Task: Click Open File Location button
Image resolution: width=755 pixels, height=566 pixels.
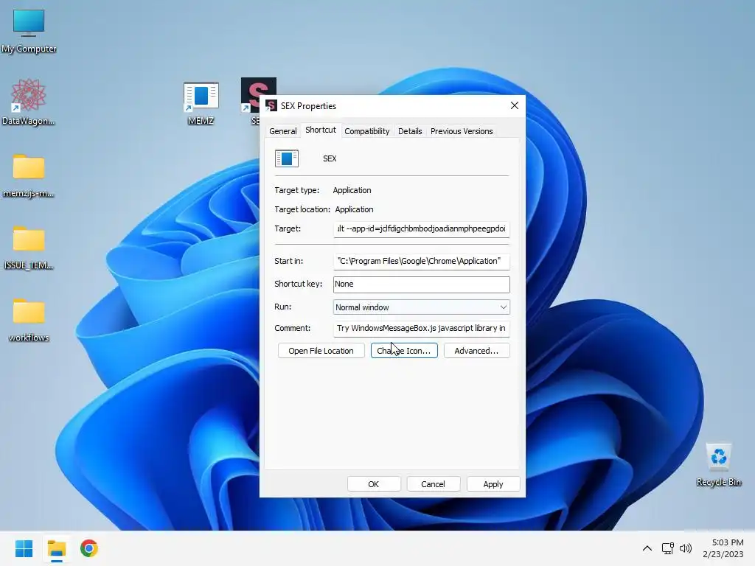Action: pos(321,351)
